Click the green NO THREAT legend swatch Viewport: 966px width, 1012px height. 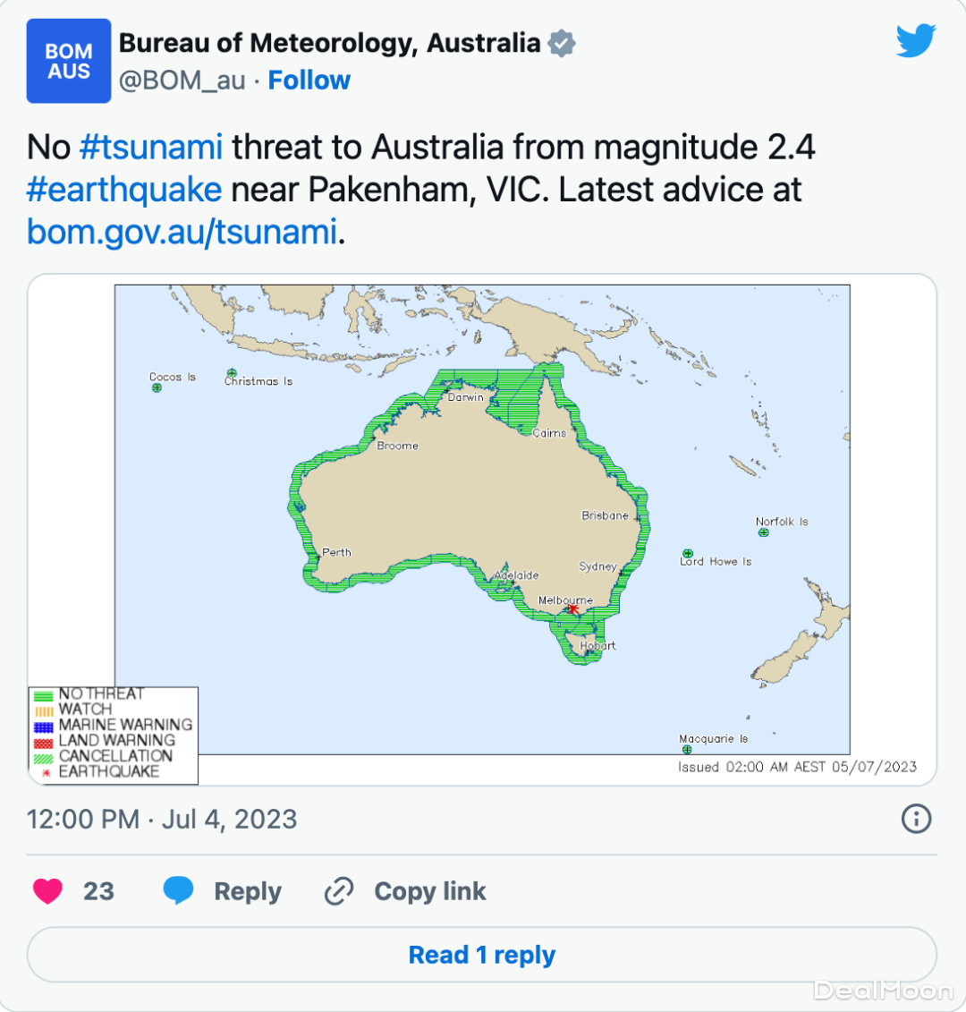point(44,695)
